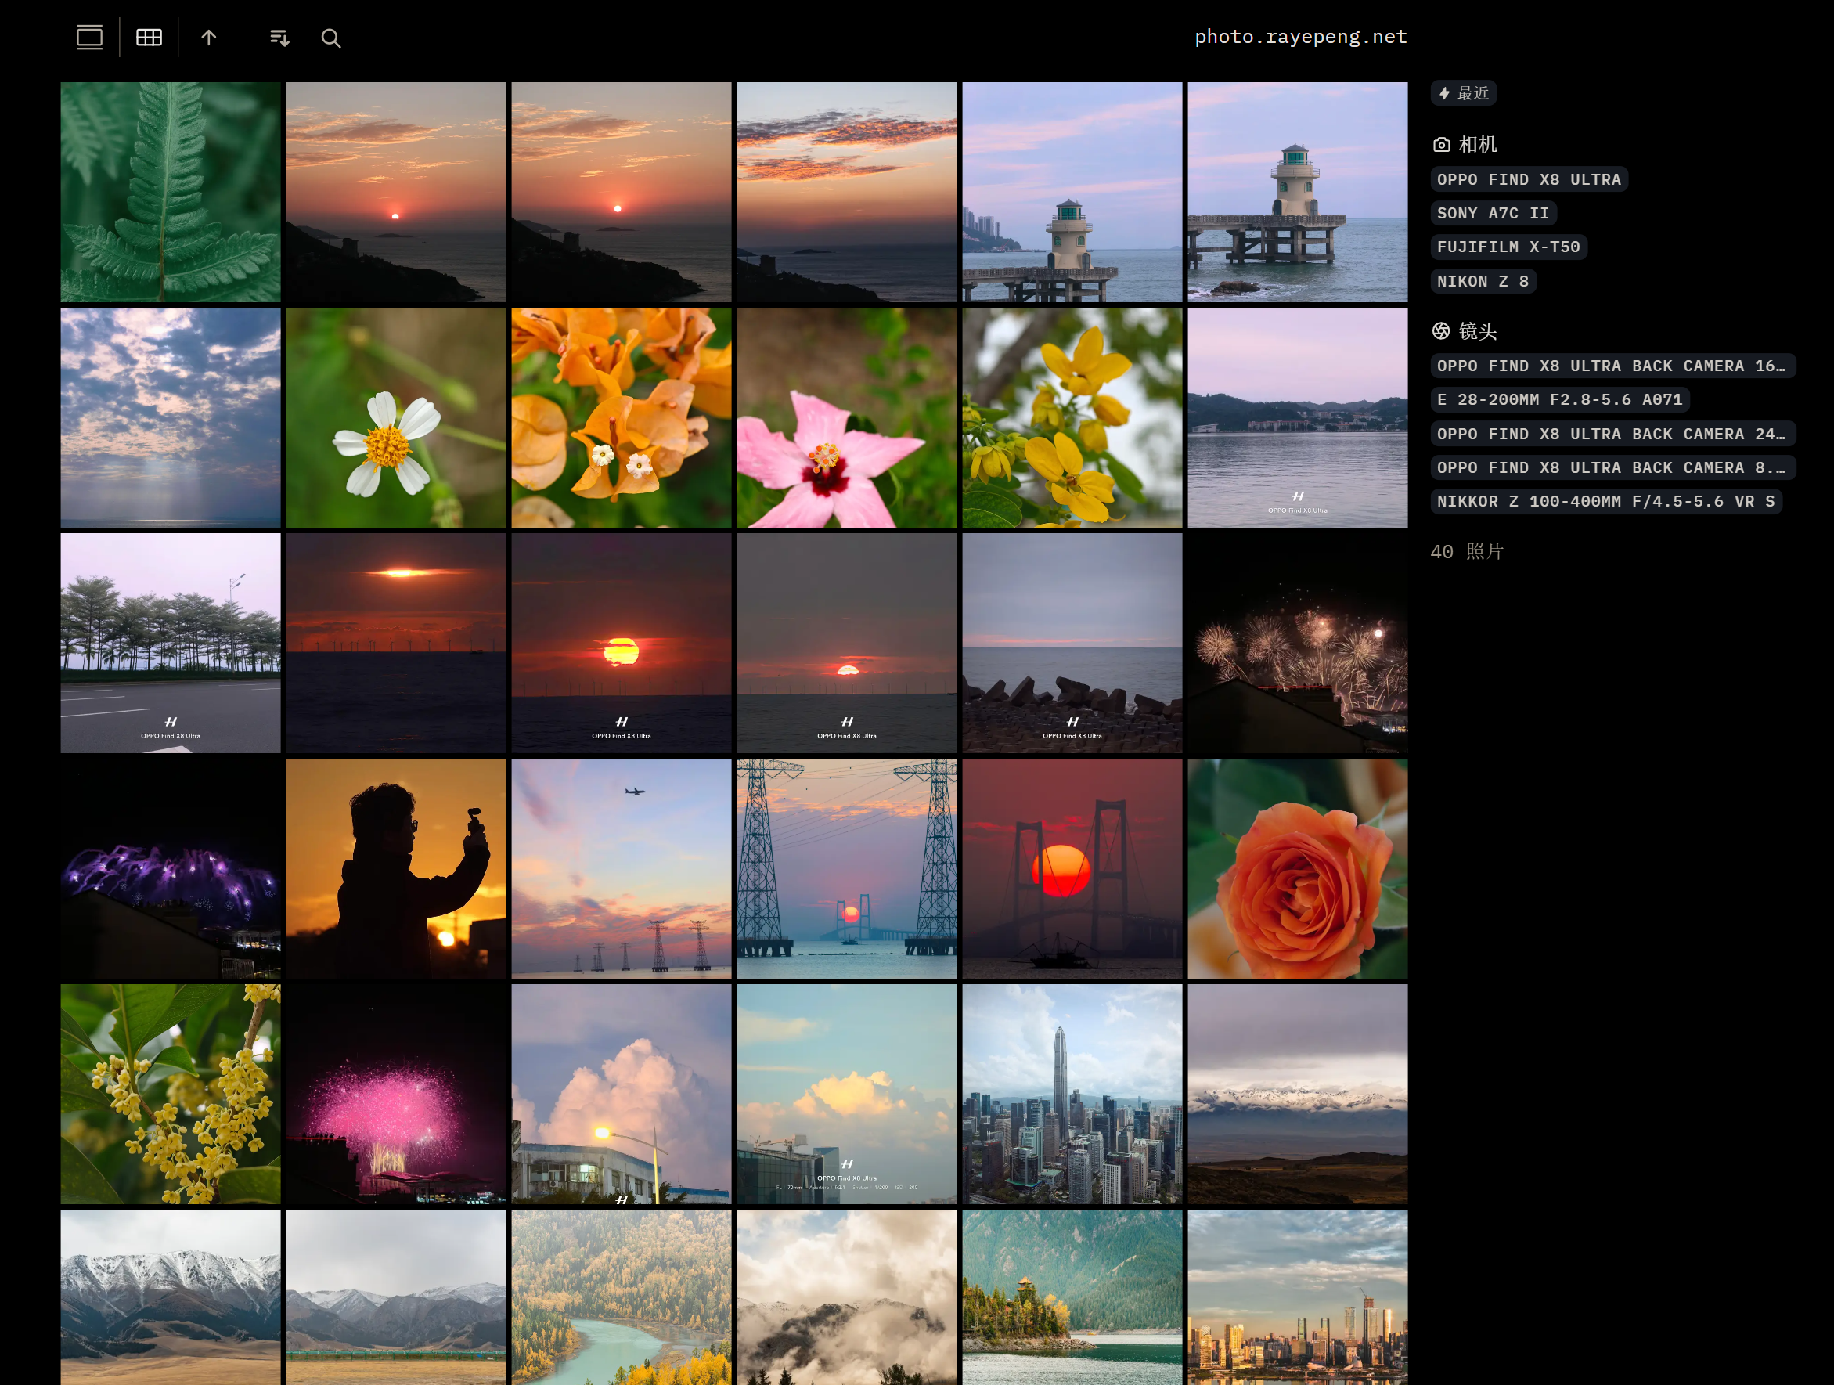Open the skyscraper city skyline photo
The height and width of the screenshot is (1385, 1834).
click(x=1072, y=1094)
